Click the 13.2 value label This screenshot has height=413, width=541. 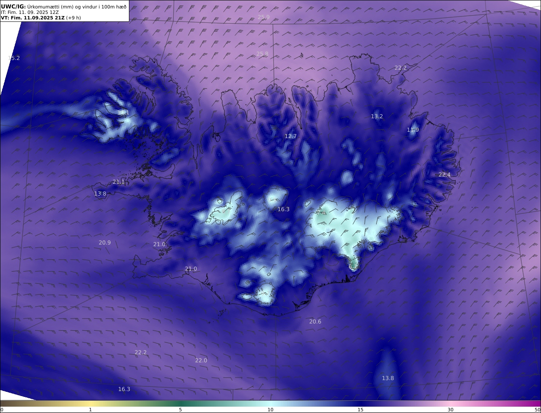tap(377, 116)
